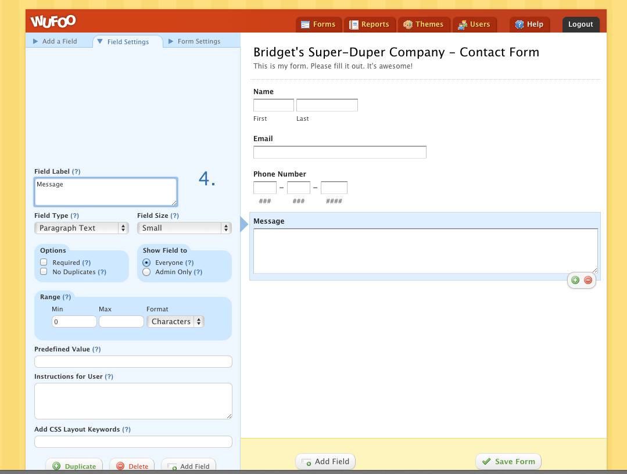Open the Field Size dropdown

click(184, 228)
